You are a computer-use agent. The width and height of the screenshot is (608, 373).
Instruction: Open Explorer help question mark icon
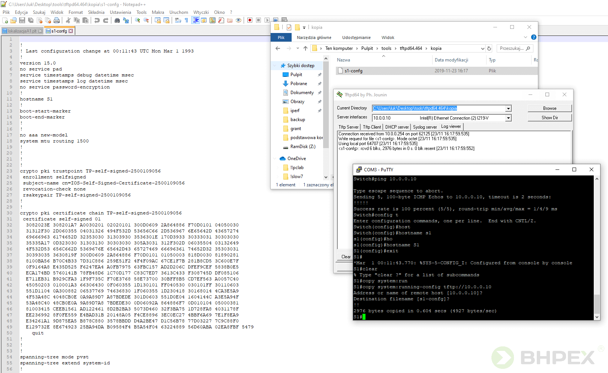click(x=534, y=37)
